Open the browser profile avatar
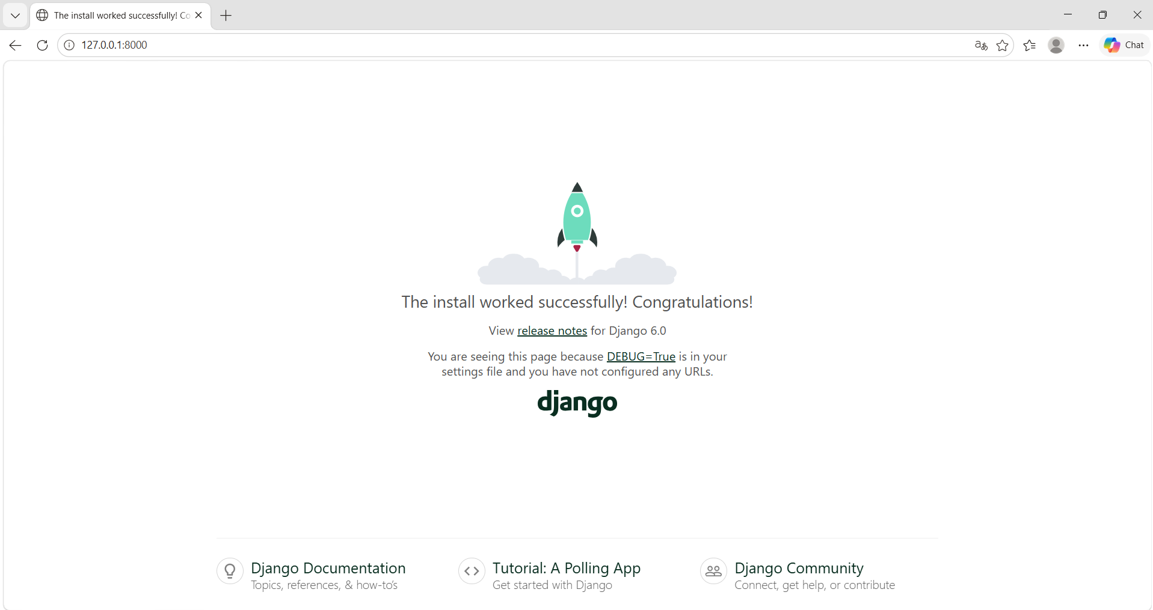Screen dimensions: 1153x610 click(x=1056, y=45)
